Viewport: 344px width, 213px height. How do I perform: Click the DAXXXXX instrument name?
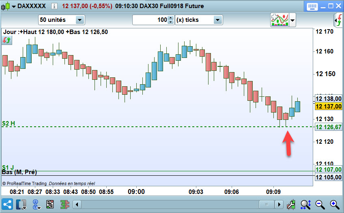coord(32,6)
